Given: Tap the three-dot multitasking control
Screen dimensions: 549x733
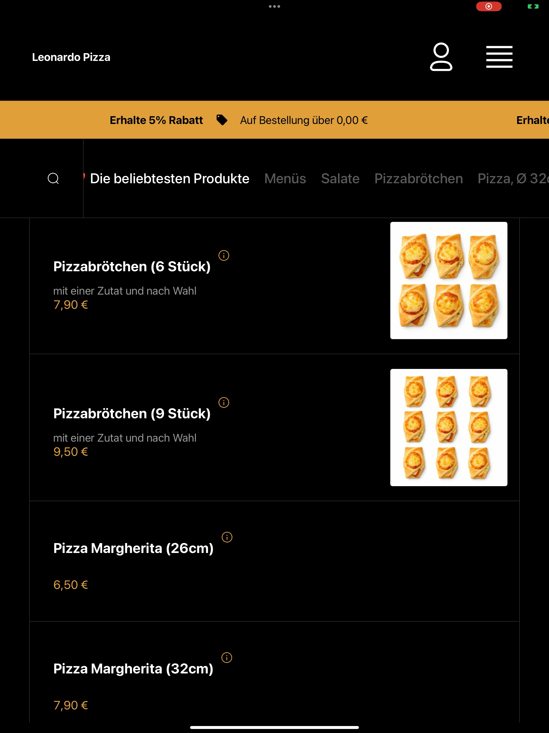Looking at the screenshot, I should pos(274,6).
